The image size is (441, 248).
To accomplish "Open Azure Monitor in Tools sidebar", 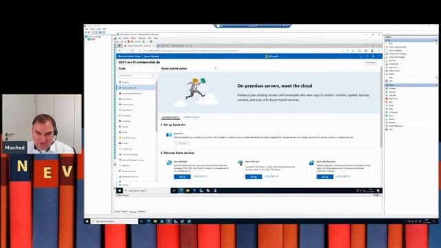I will point(127,110).
